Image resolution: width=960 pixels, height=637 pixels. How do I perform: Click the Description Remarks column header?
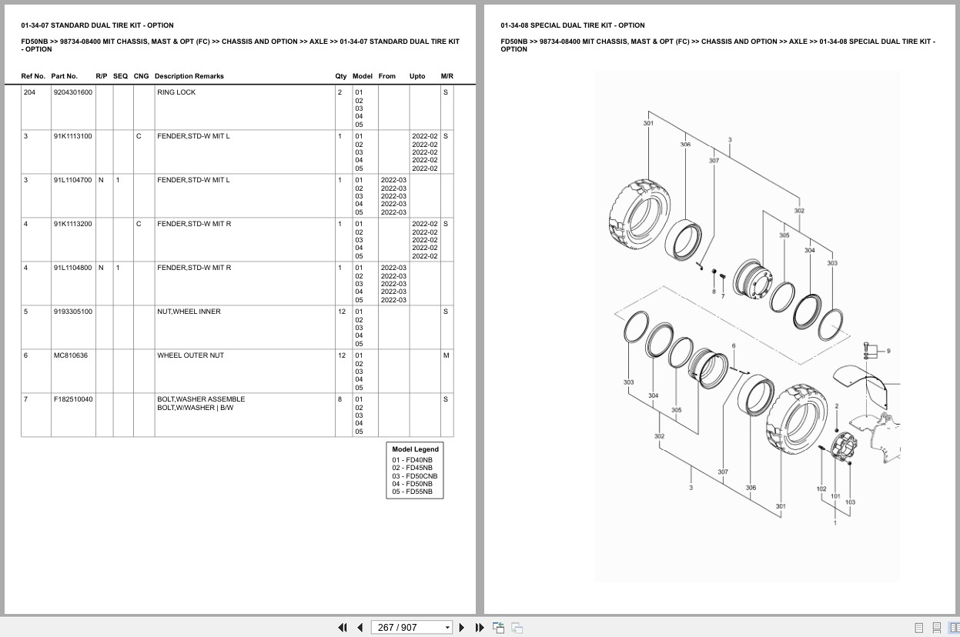point(189,76)
